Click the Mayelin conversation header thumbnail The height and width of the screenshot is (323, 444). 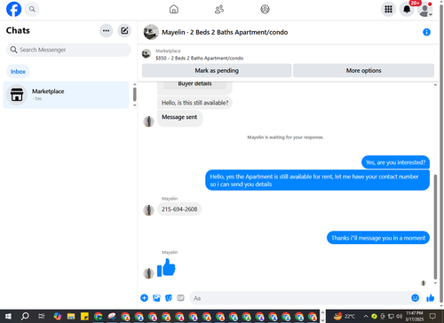pos(151,32)
